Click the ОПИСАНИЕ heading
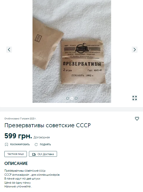The height and width of the screenshot is (192, 143). (x=16, y=163)
